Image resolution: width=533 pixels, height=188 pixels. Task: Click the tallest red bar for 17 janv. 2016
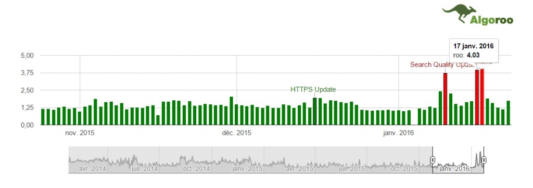point(482,97)
